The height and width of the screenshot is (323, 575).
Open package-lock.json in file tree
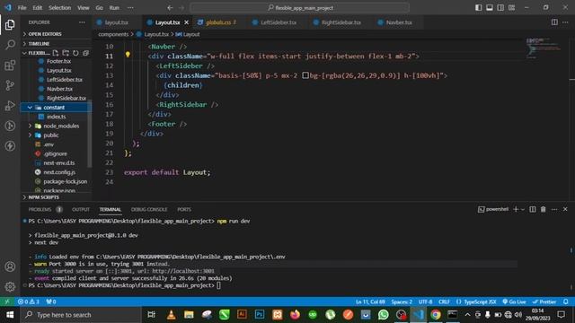pos(66,181)
